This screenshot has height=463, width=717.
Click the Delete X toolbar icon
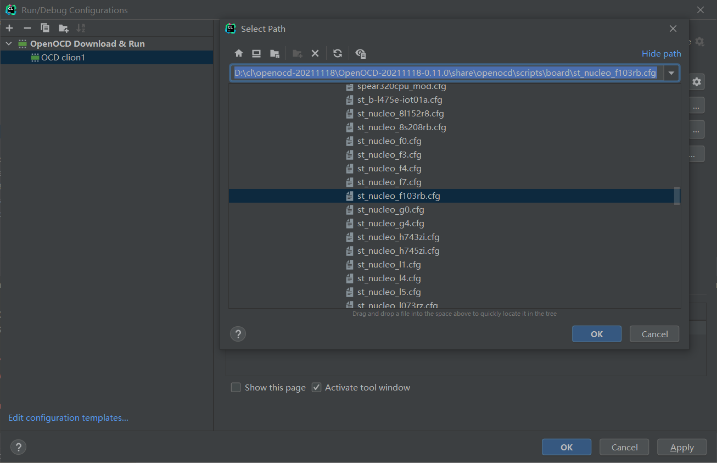click(x=315, y=53)
